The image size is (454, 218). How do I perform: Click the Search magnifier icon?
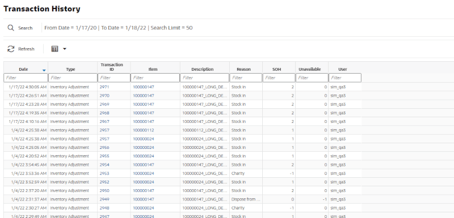pyautogui.click(x=11, y=28)
